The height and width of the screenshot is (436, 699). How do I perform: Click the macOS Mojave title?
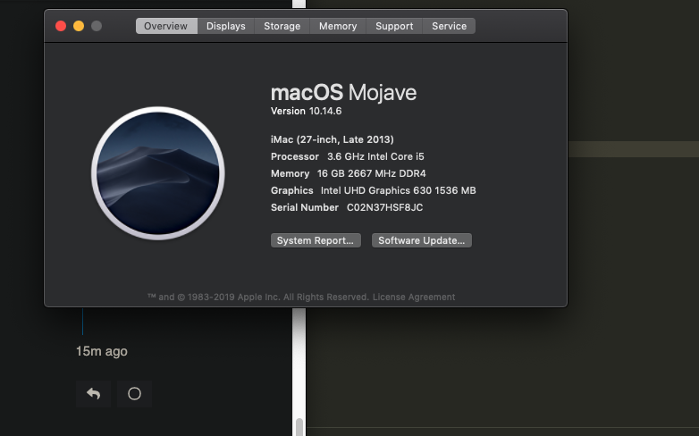click(344, 93)
